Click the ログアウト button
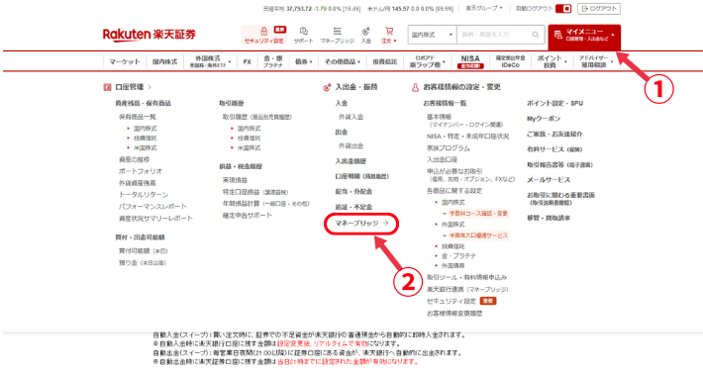Viewport: 703px width, 376px height. pyautogui.click(x=599, y=9)
